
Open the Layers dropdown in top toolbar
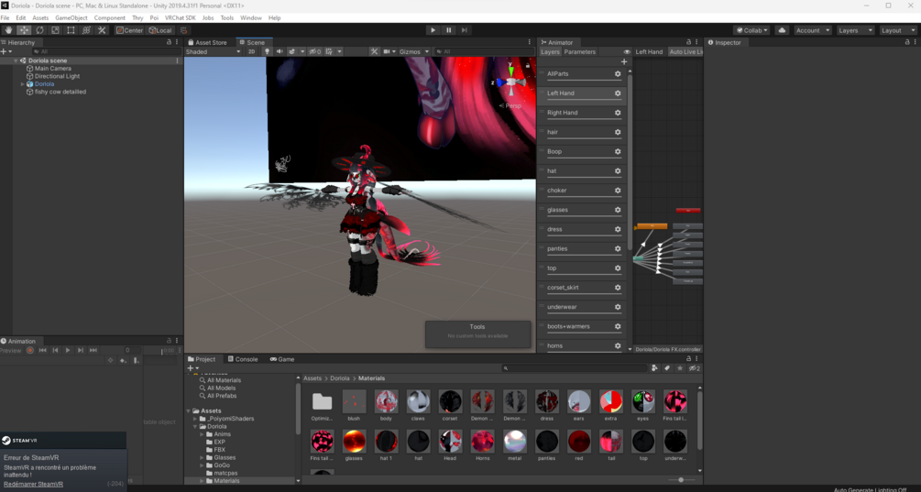point(855,30)
